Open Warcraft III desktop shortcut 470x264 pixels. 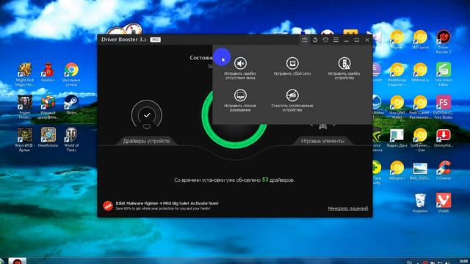pyautogui.click(x=25, y=139)
